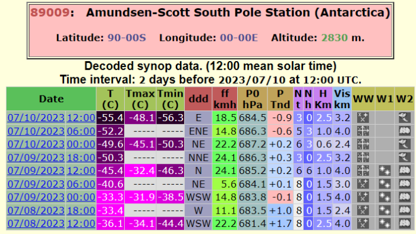Open the 07/09/2023 date link in 18:00 row
The image size is (416, 234).
pos(36,157)
